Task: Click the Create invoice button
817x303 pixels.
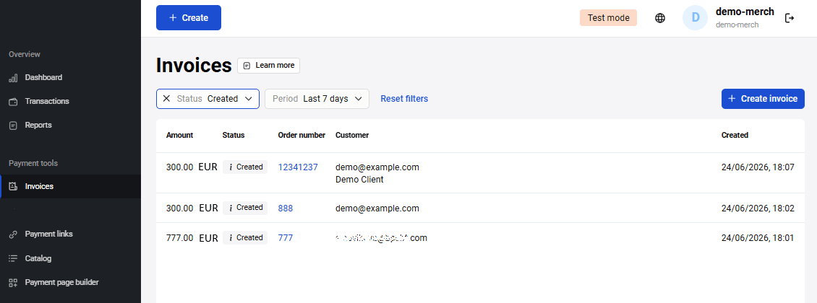Action: 763,99
